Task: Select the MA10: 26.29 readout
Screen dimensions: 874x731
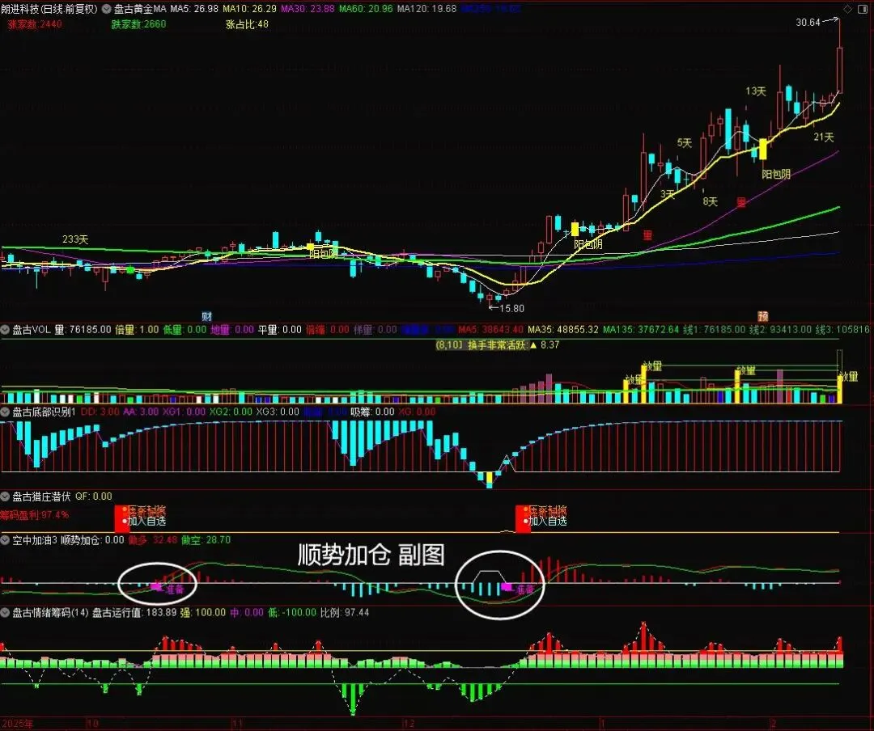Action: click(x=250, y=9)
